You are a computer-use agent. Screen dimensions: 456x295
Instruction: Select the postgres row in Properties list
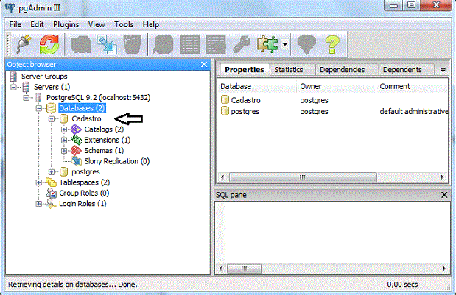click(x=333, y=112)
